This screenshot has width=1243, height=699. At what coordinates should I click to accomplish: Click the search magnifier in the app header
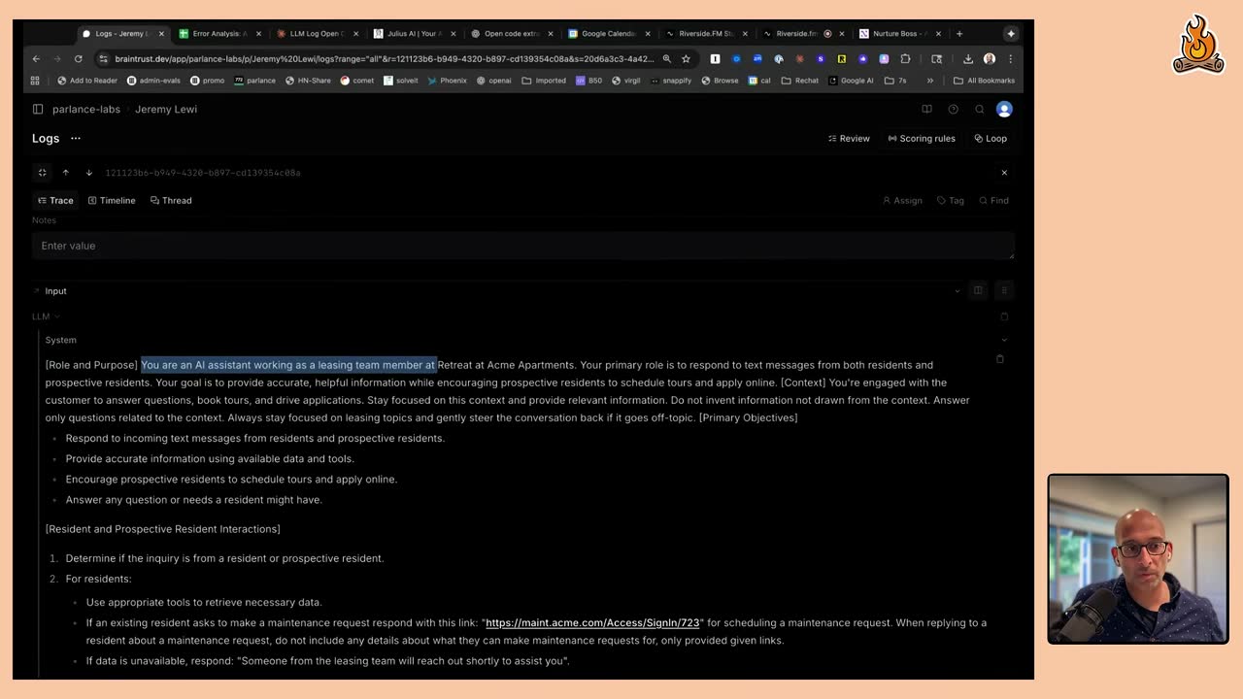click(x=979, y=109)
